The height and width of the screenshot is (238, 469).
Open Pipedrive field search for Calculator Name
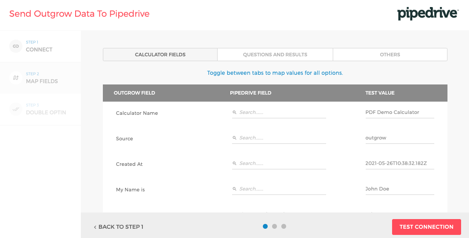[x=279, y=113]
